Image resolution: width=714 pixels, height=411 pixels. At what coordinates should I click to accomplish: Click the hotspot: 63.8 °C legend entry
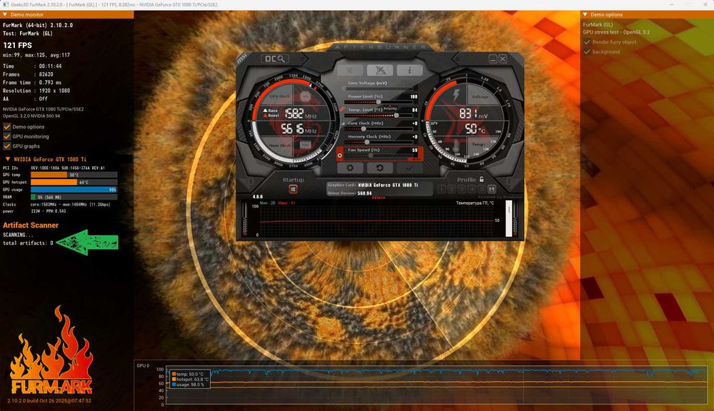(190, 379)
